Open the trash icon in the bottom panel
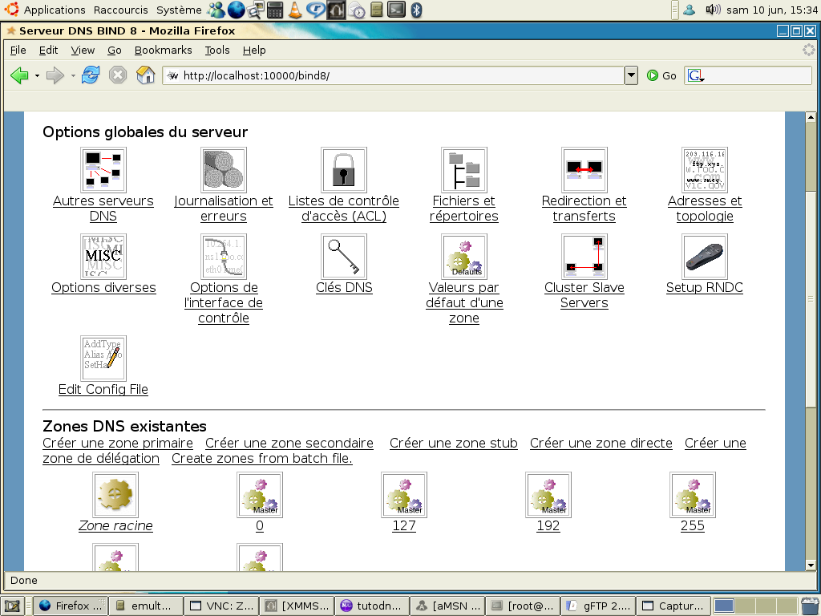 [x=810, y=606]
